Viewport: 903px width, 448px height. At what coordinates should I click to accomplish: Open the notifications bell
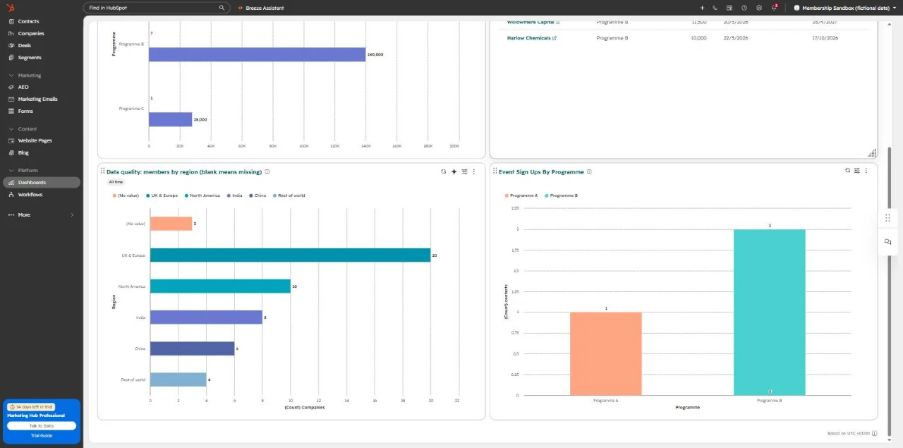pyautogui.click(x=774, y=8)
